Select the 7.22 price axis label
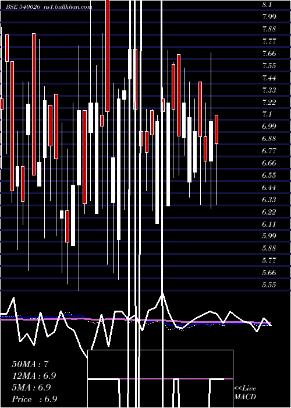291x408 pixels. click(x=269, y=102)
